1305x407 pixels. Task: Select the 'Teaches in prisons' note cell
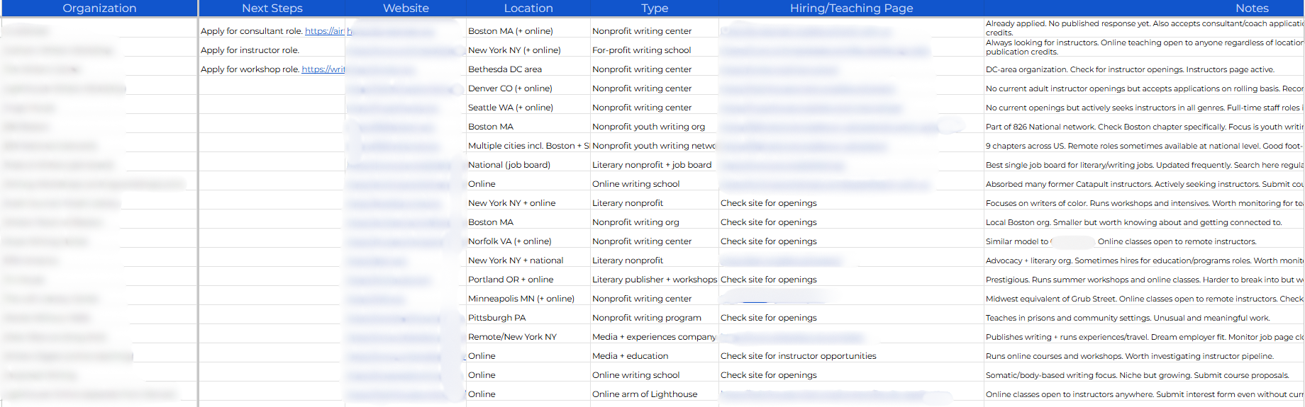[x=1145, y=318]
